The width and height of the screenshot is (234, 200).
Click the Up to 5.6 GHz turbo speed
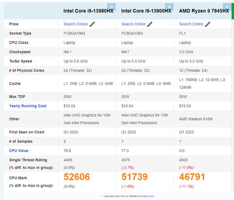click(76, 61)
